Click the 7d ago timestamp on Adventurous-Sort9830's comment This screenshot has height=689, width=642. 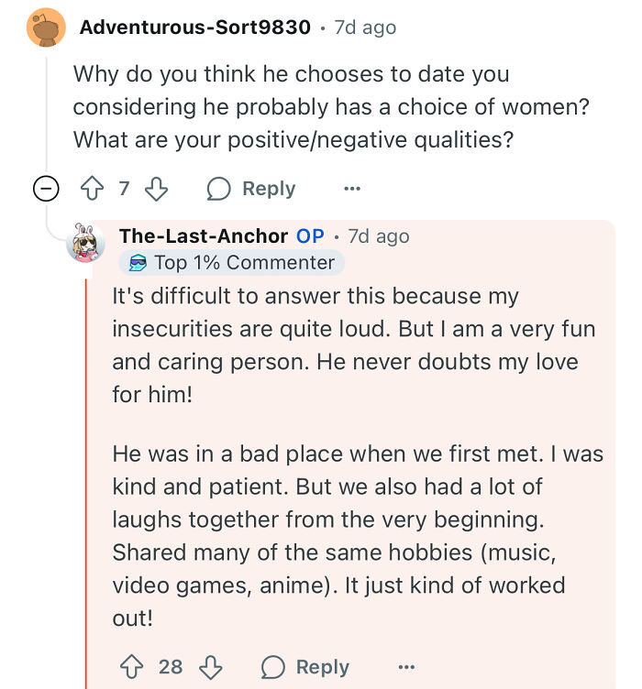tap(365, 27)
